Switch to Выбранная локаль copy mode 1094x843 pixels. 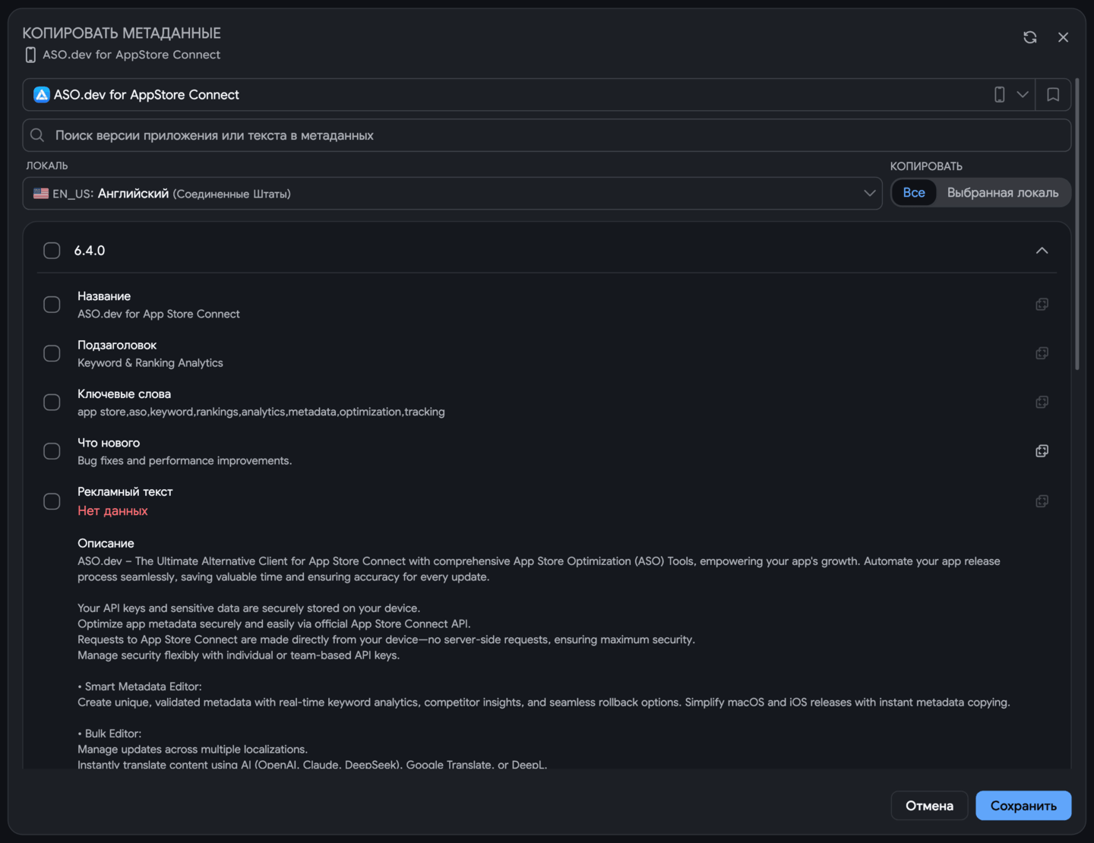pos(1003,193)
